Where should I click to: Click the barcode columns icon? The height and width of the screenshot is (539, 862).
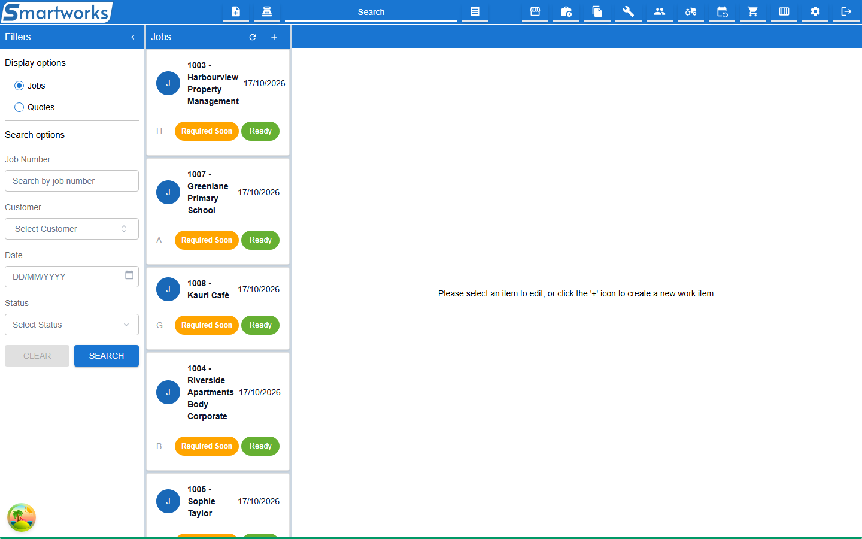784,11
